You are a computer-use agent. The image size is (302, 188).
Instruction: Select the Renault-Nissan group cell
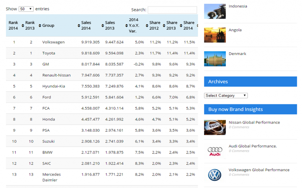pyautogui.click(x=56, y=75)
